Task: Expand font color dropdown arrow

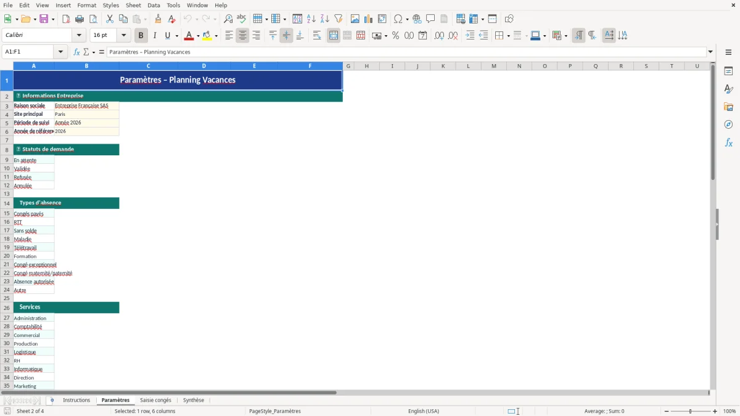Action: (197, 36)
